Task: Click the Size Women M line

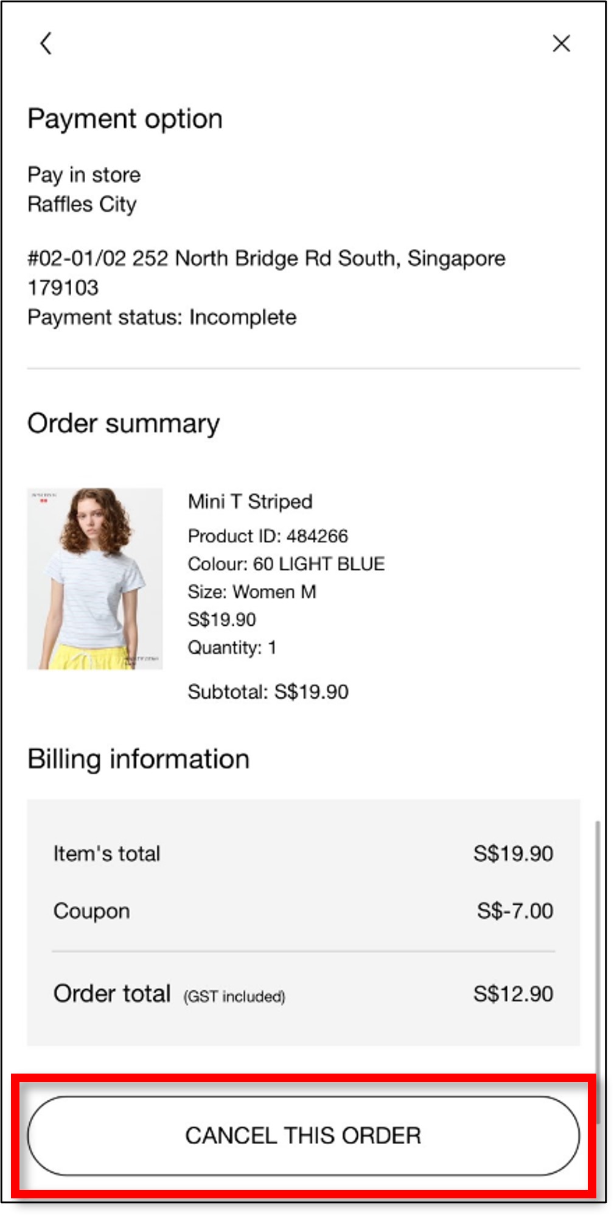Action: (x=252, y=592)
